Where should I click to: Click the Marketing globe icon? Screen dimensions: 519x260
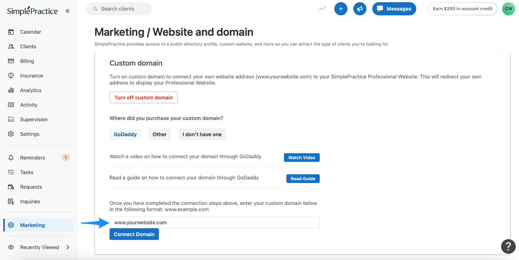tap(11, 225)
